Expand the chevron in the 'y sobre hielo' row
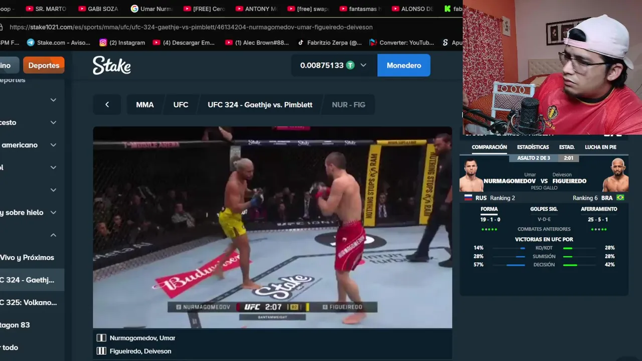Screen dimensions: 642x361 pos(53,213)
